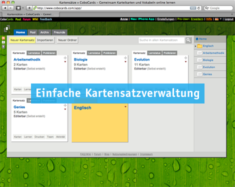Click the Englisch folder icon in sidebar
This screenshot has width=235, height=187.
pyautogui.click(x=199, y=46)
